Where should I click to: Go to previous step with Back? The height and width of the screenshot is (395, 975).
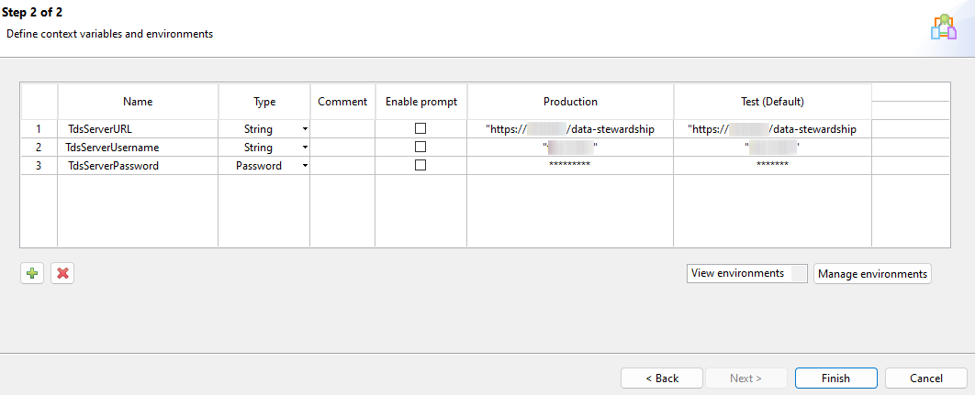click(x=661, y=378)
